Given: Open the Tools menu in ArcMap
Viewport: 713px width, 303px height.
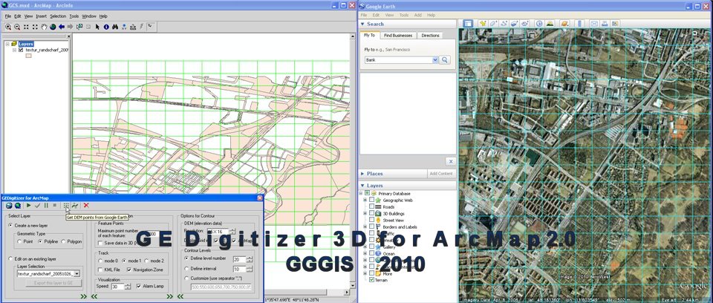Looking at the screenshot, I should click(x=74, y=16).
